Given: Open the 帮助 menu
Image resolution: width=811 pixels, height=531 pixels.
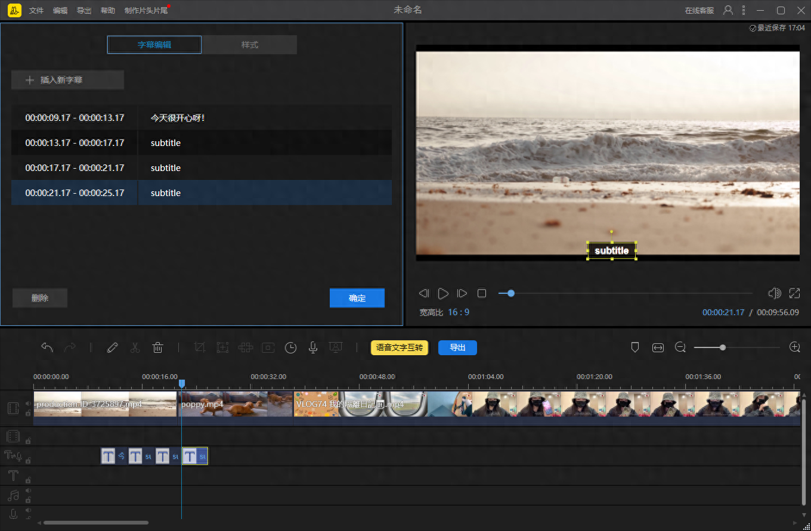Looking at the screenshot, I should tap(108, 11).
